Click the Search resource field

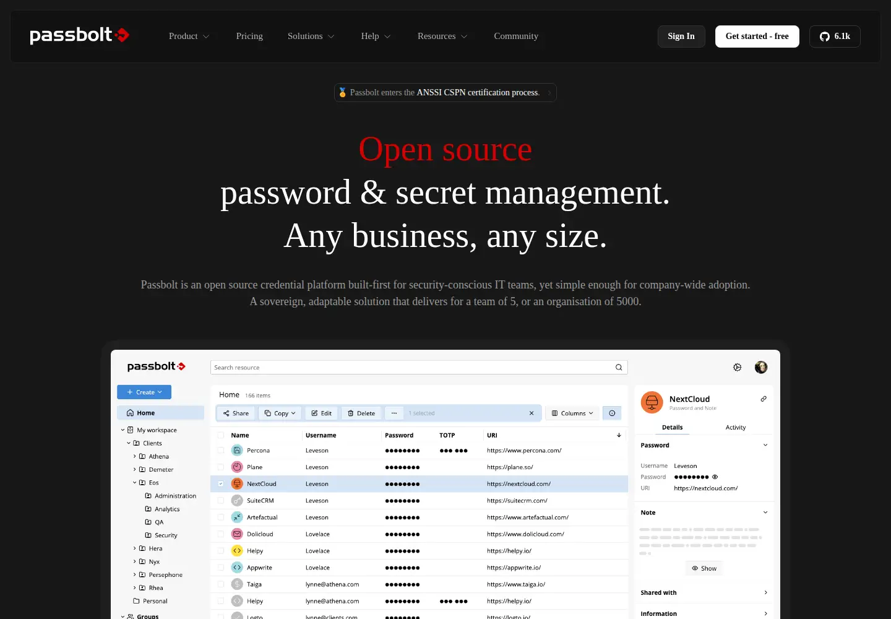click(x=419, y=368)
